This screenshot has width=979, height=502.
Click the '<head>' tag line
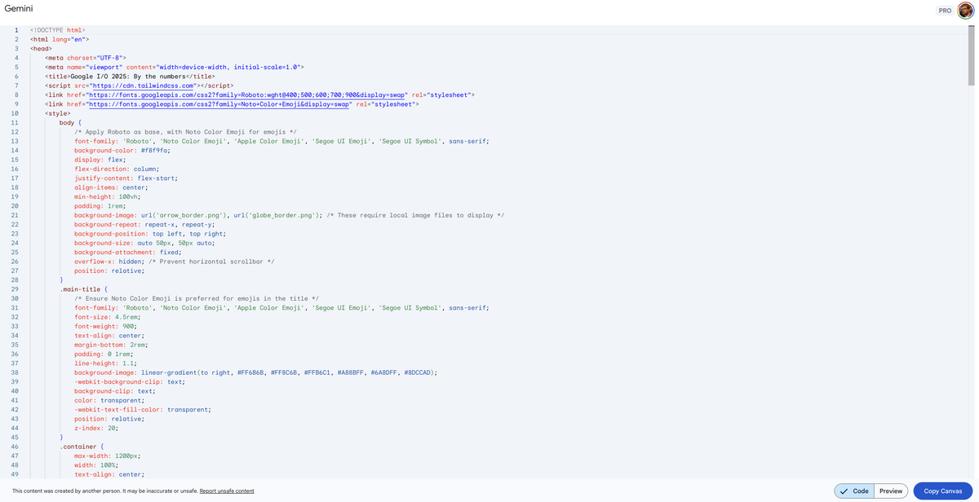pyautogui.click(x=41, y=48)
